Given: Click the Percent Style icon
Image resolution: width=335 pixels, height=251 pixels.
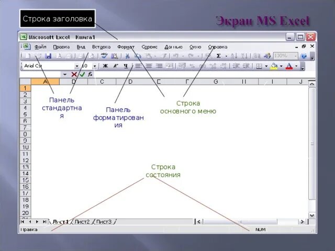Looking at the screenshot, I should click(x=192, y=66).
